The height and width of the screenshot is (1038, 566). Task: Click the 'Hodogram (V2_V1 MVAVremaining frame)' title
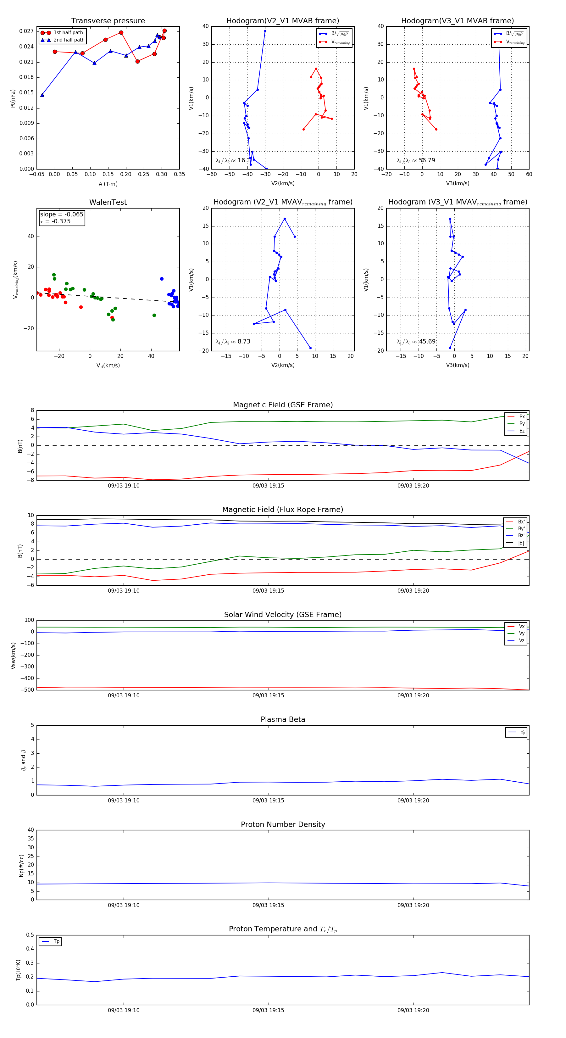pos(283,202)
